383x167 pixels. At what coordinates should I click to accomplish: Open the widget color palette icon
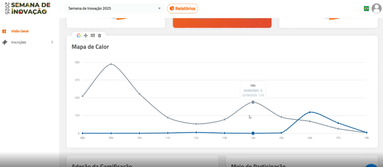pyautogui.click(x=79, y=36)
